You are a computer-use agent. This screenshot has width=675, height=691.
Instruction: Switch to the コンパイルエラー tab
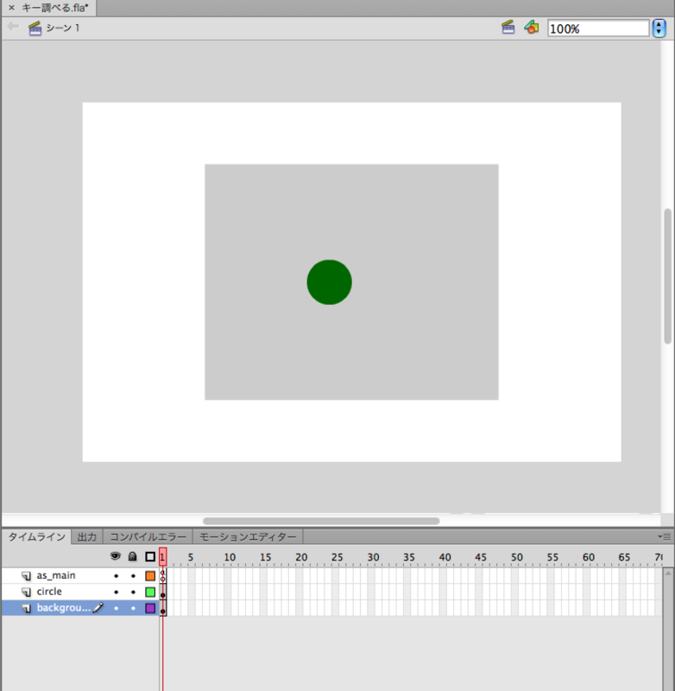click(148, 536)
